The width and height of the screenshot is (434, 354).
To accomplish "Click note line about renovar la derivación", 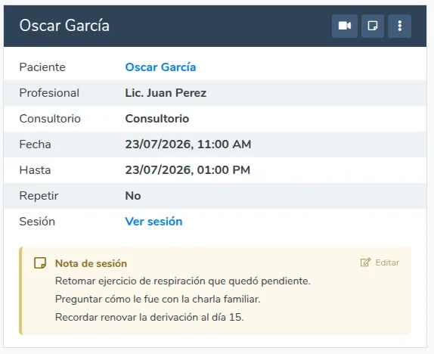I will click(x=150, y=317).
